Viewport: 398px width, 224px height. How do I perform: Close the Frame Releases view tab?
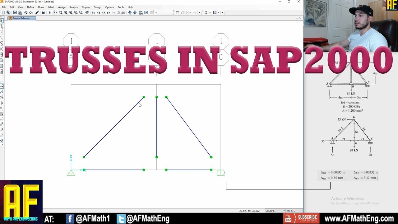(300, 18)
